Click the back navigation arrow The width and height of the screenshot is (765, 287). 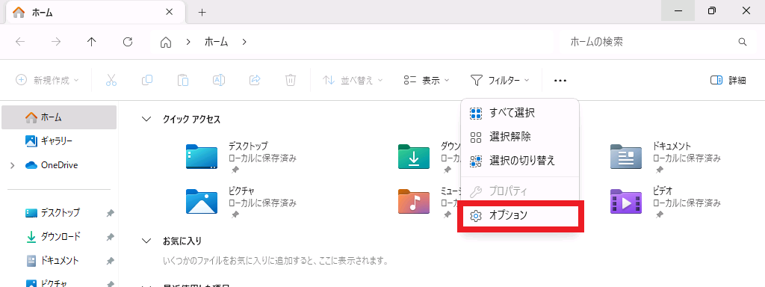coord(20,42)
